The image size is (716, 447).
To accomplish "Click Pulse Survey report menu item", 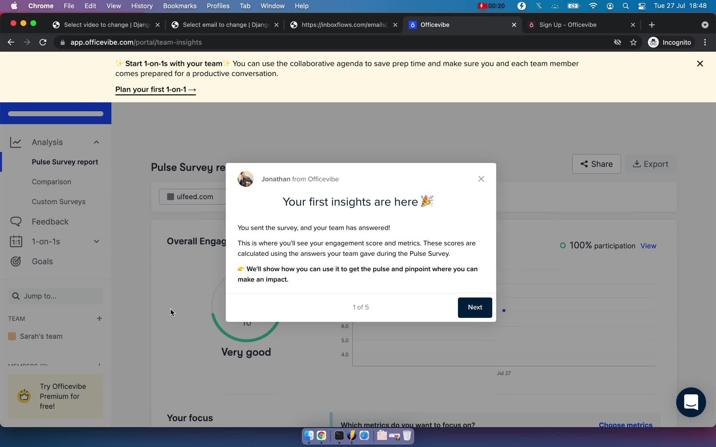I will pos(65,162).
